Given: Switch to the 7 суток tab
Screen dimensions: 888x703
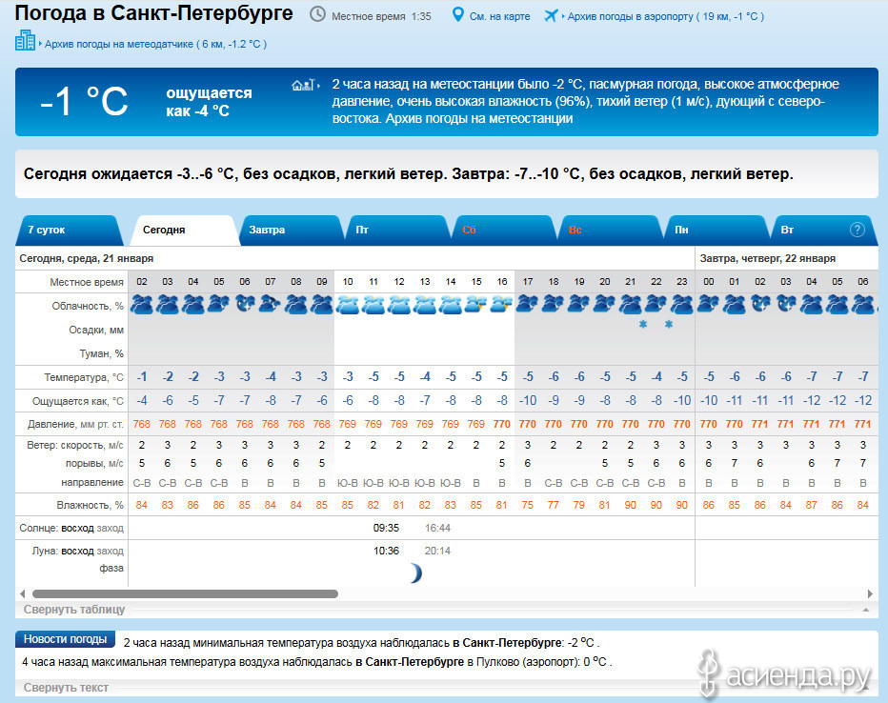Looking at the screenshot, I should pos(48,231).
